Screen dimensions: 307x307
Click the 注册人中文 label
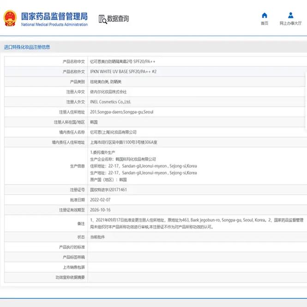(76, 92)
